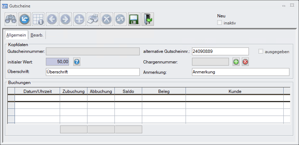Save the voucher with floppy disk icon
This screenshot has height=145, width=299.
click(x=134, y=19)
